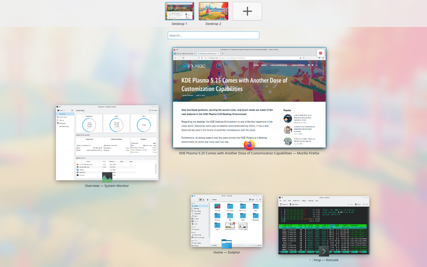The height and width of the screenshot is (267, 427).
Task: Click Firefox back arrow icon
Action: click(175, 58)
